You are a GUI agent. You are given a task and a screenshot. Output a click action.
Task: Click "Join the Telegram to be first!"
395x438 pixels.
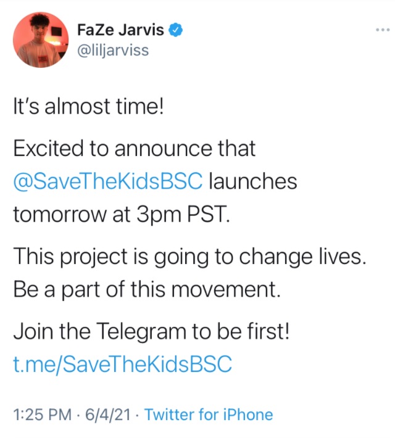coord(151,331)
